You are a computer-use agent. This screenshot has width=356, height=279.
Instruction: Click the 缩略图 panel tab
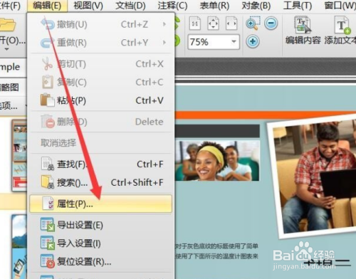(x=9, y=88)
